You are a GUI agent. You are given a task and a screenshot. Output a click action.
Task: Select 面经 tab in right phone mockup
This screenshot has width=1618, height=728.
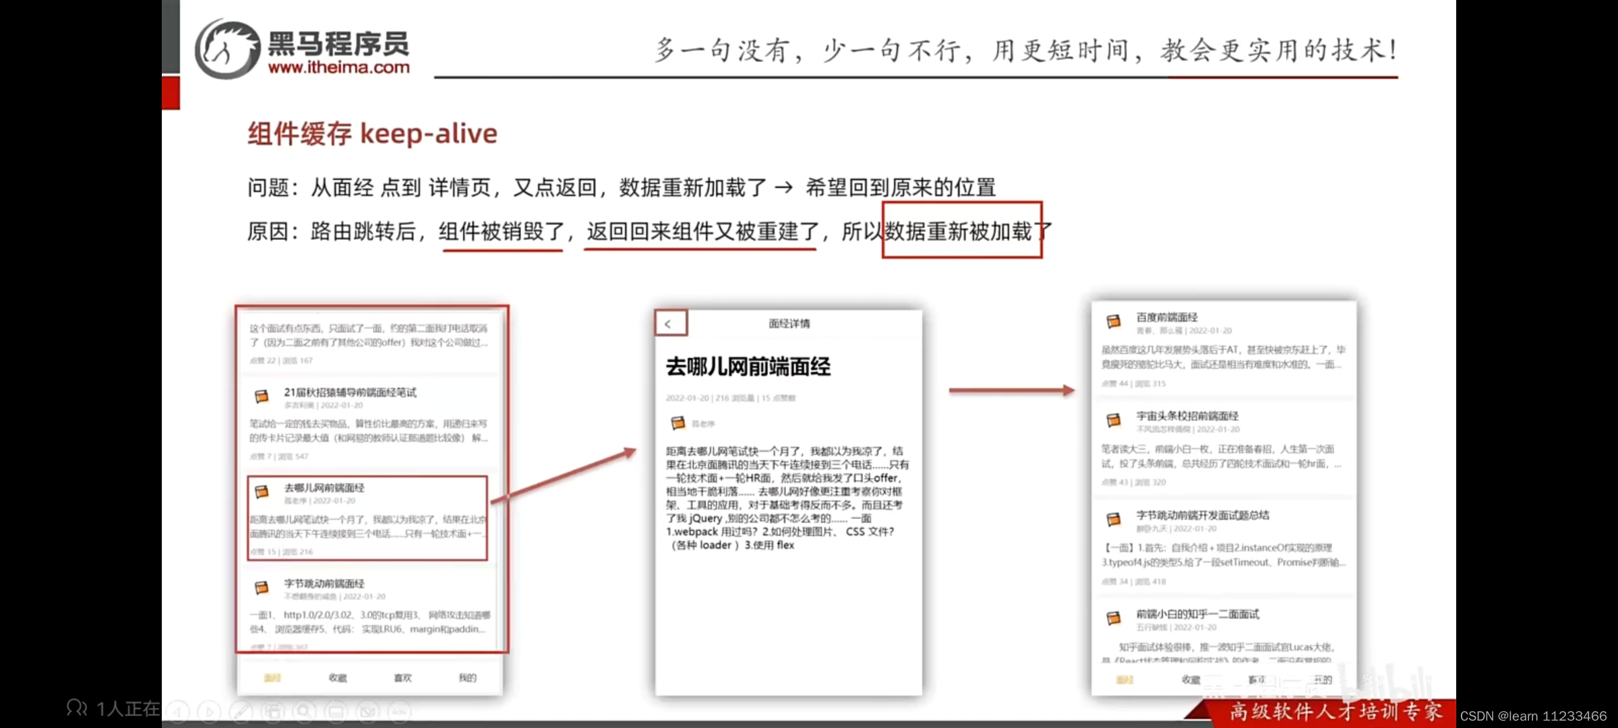(x=1125, y=679)
